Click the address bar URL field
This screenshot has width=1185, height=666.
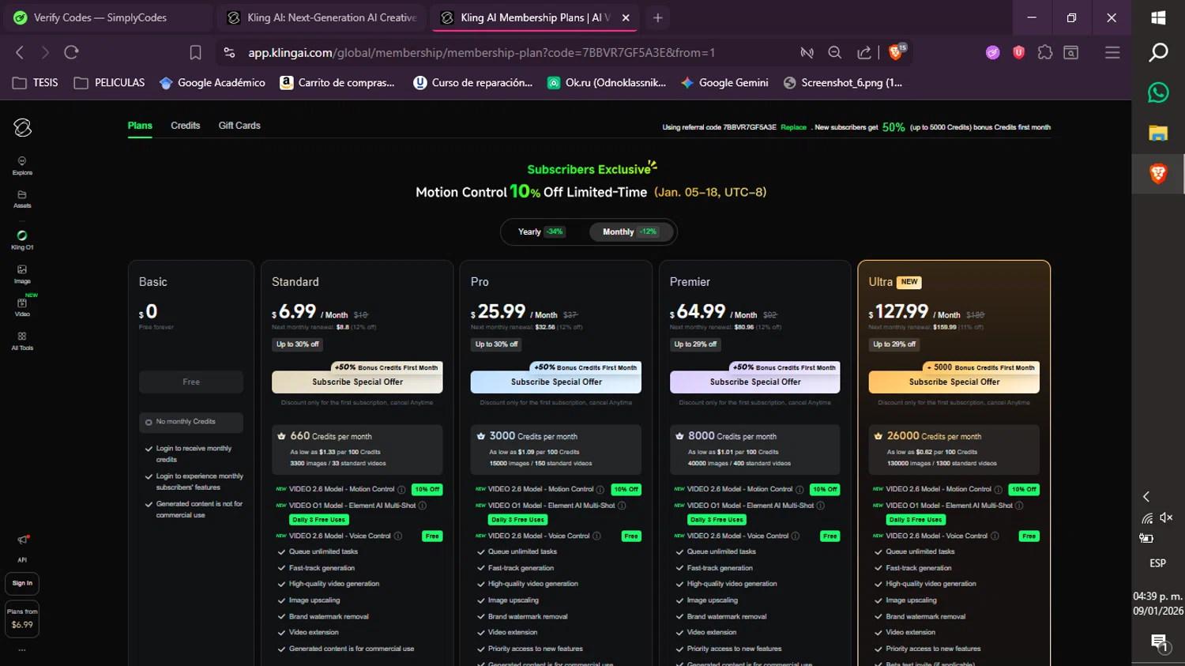pyautogui.click(x=482, y=52)
